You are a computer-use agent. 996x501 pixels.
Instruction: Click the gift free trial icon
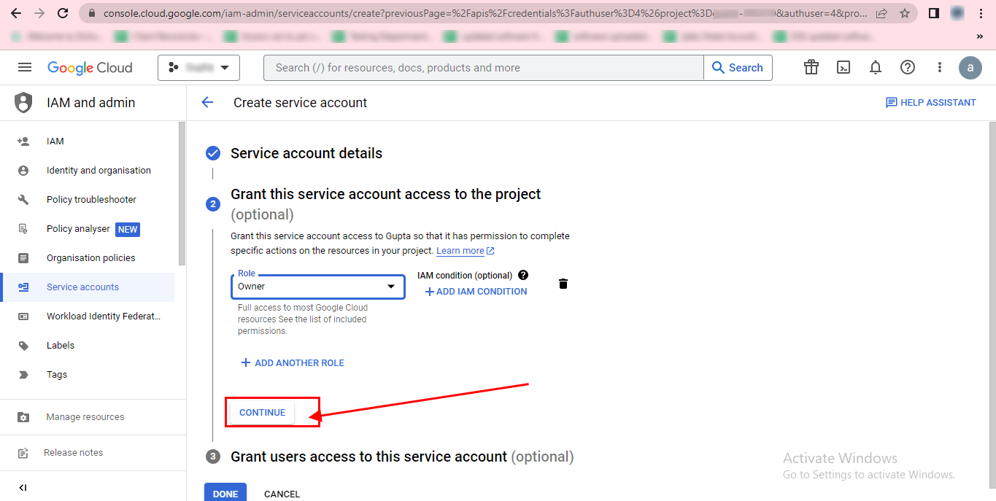tap(811, 68)
